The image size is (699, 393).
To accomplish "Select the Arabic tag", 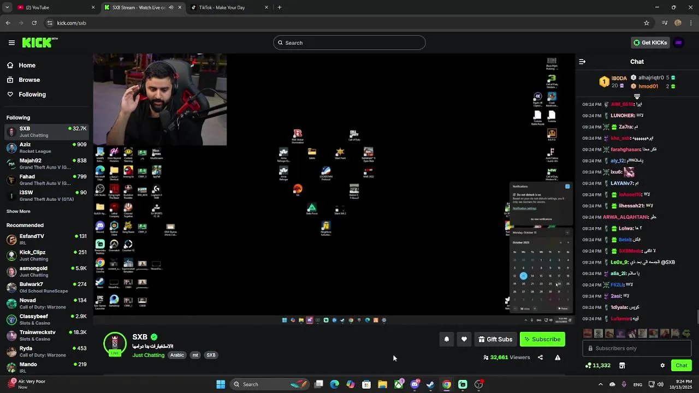I will point(177,355).
